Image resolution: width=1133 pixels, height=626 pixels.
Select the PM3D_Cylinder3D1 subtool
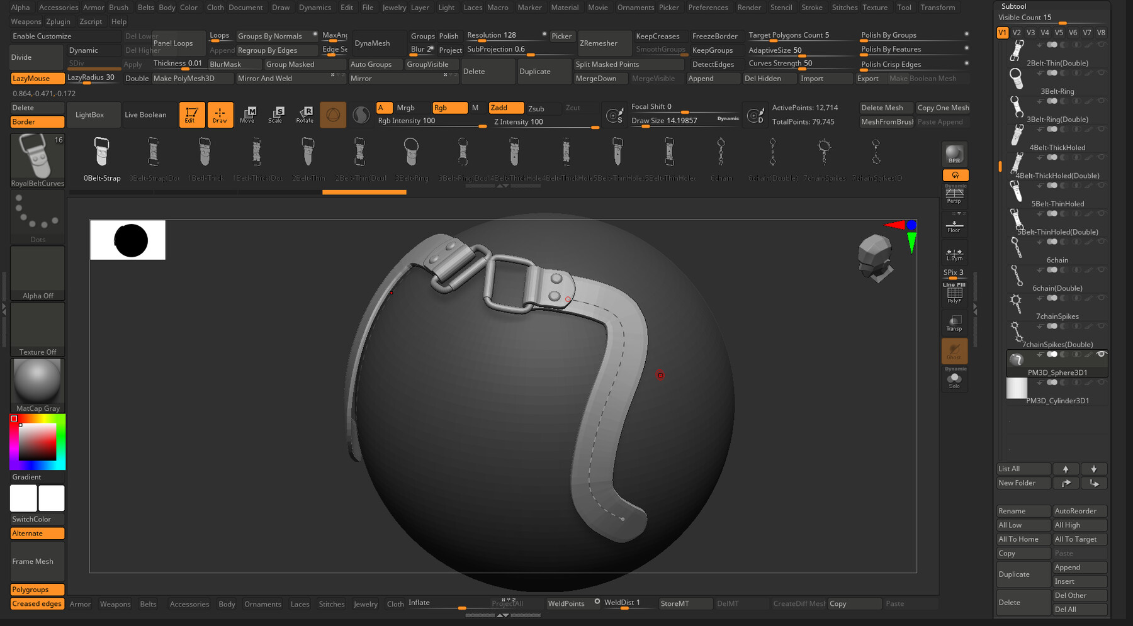click(x=1057, y=391)
